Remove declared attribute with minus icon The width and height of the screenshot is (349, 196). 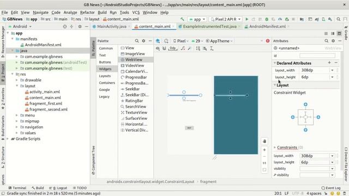coord(336,63)
